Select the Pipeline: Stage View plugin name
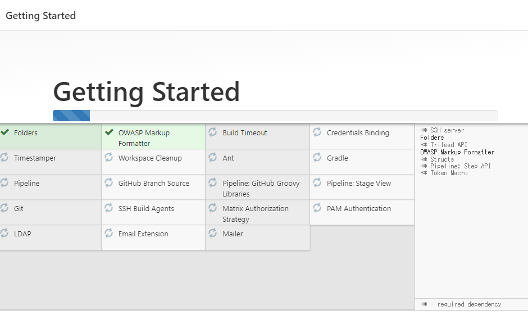Screen dimensions: 528x320 [358, 184]
